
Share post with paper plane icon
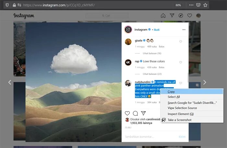[143, 113]
